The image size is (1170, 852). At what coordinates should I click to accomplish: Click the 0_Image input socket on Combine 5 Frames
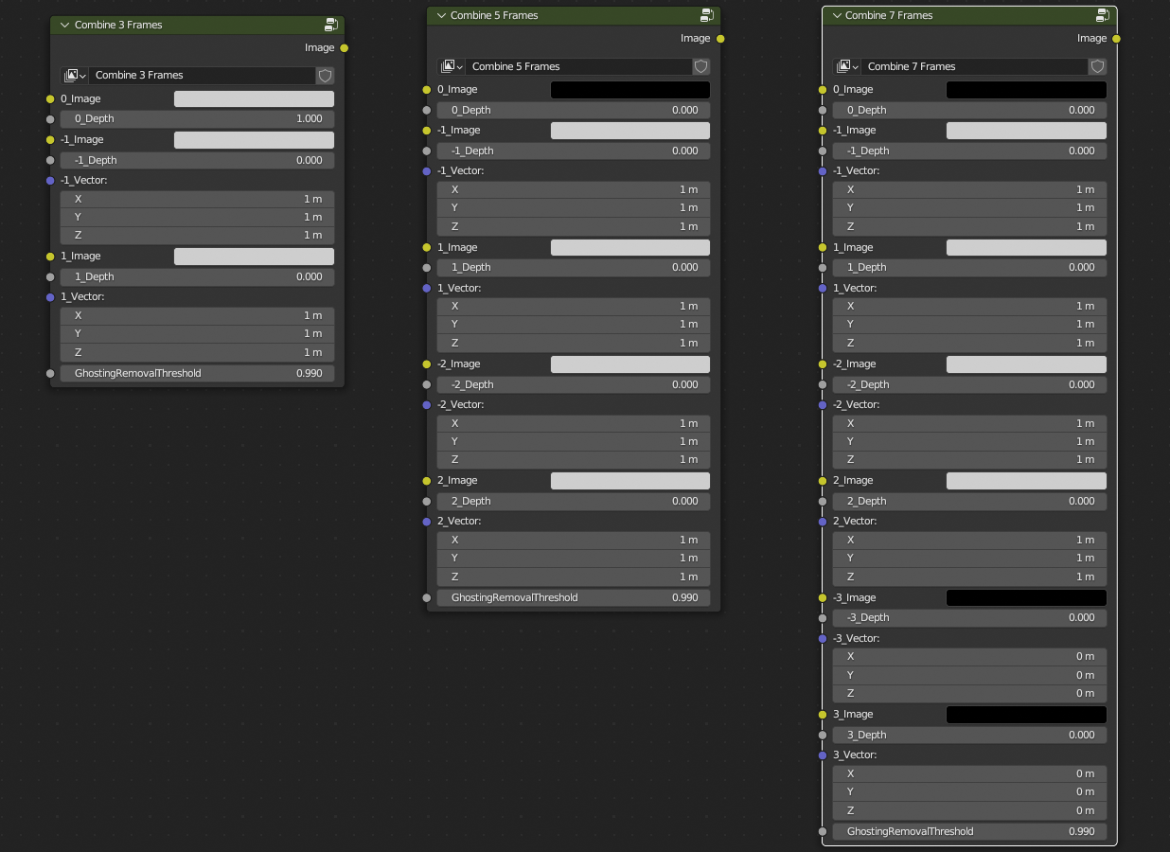[x=429, y=89]
